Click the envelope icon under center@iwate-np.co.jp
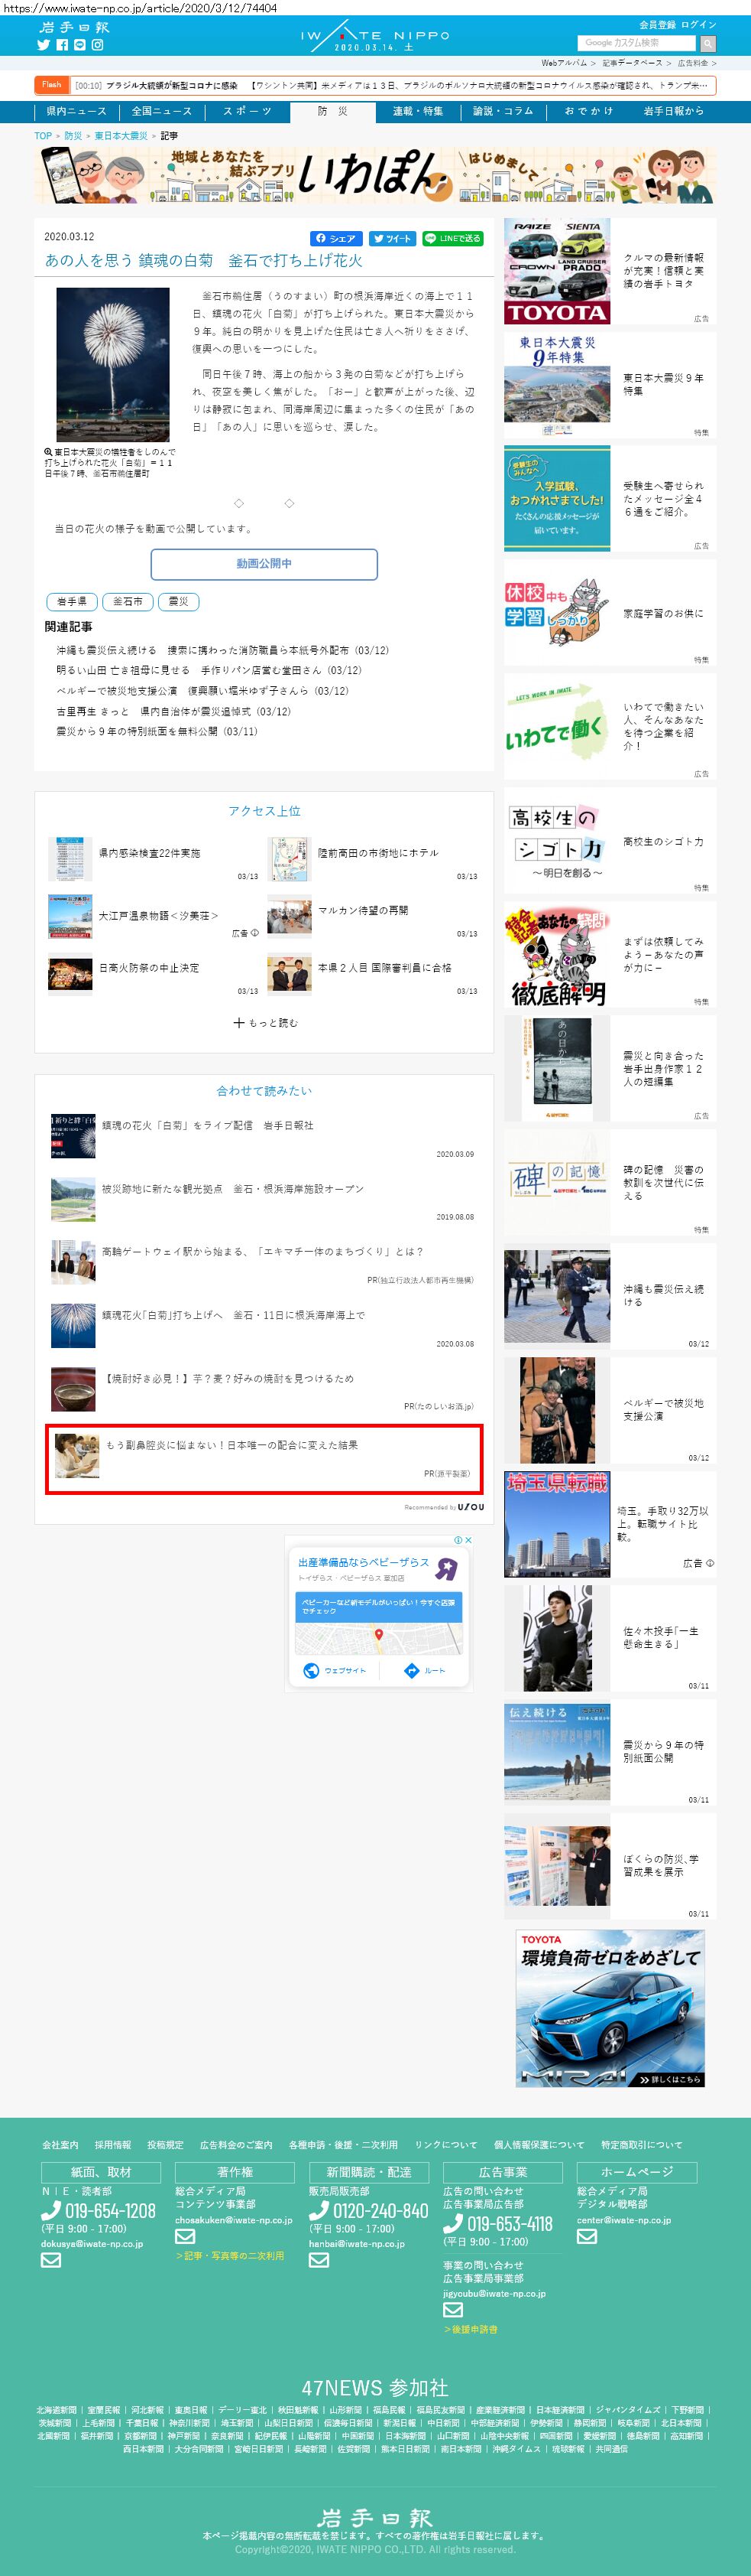This screenshot has width=751, height=2576. [588, 2237]
